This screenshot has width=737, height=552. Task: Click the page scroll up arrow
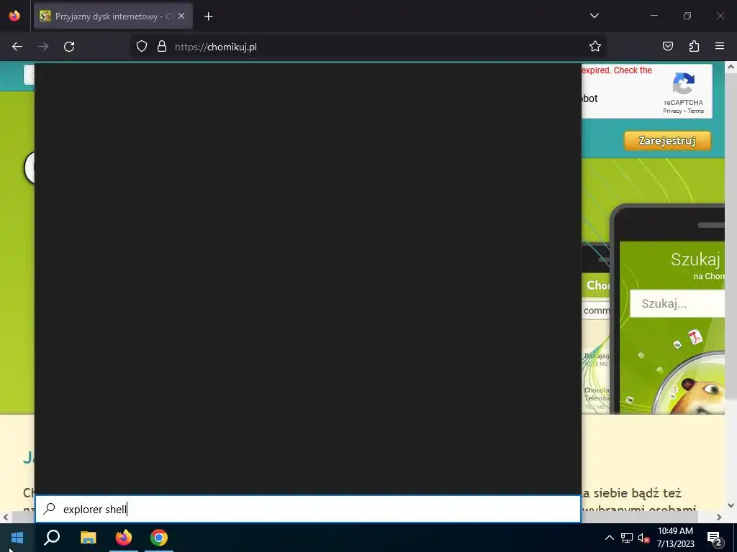[x=731, y=67]
